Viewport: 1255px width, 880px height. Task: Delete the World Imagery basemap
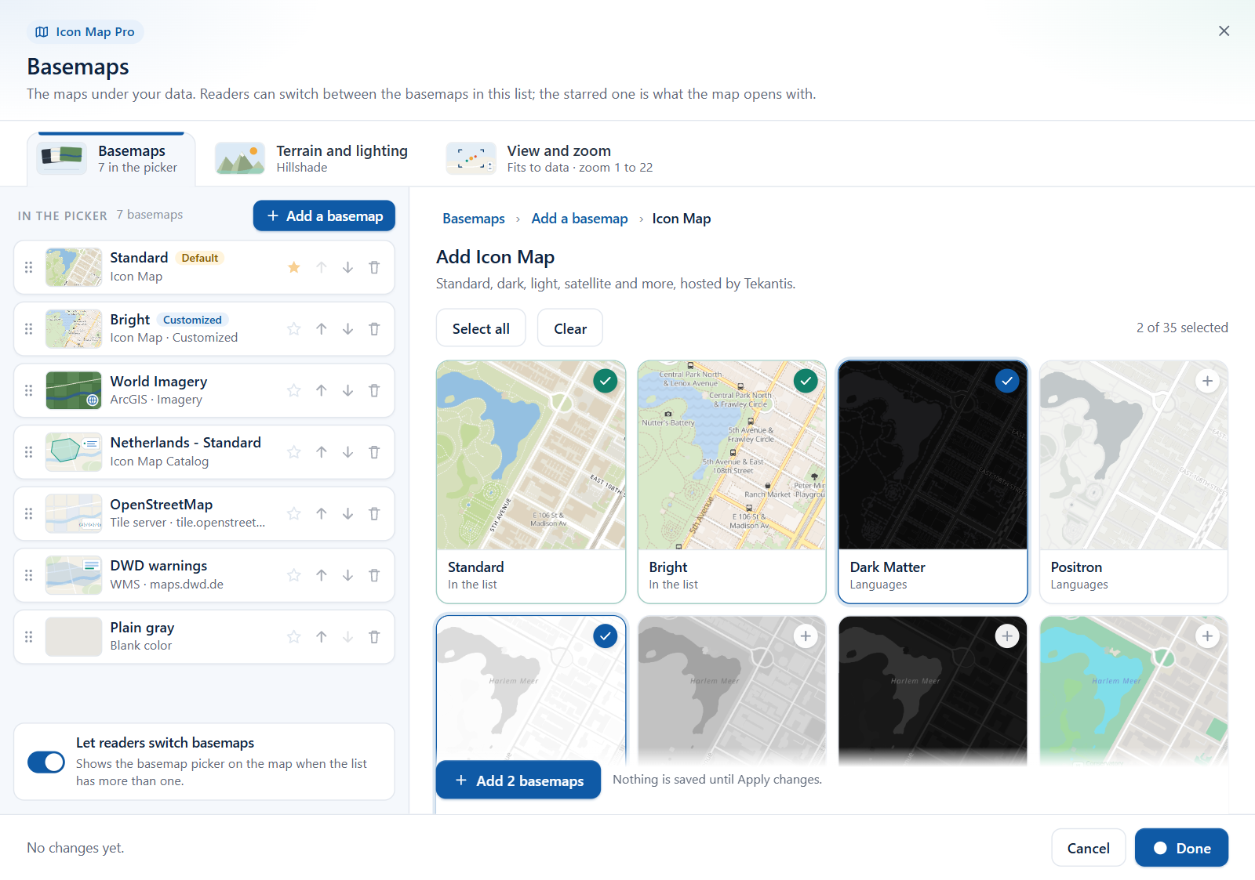[374, 390]
